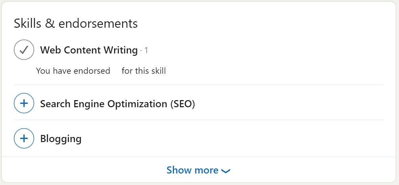
Task: Endorse Search Engine Optimization with plus icon
Action: (x=24, y=103)
